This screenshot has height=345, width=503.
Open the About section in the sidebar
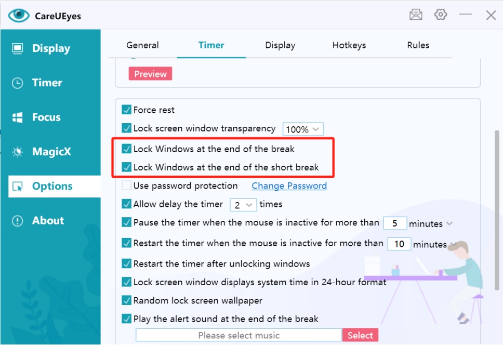point(47,220)
